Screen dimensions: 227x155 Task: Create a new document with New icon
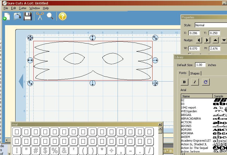(x=6, y=16)
